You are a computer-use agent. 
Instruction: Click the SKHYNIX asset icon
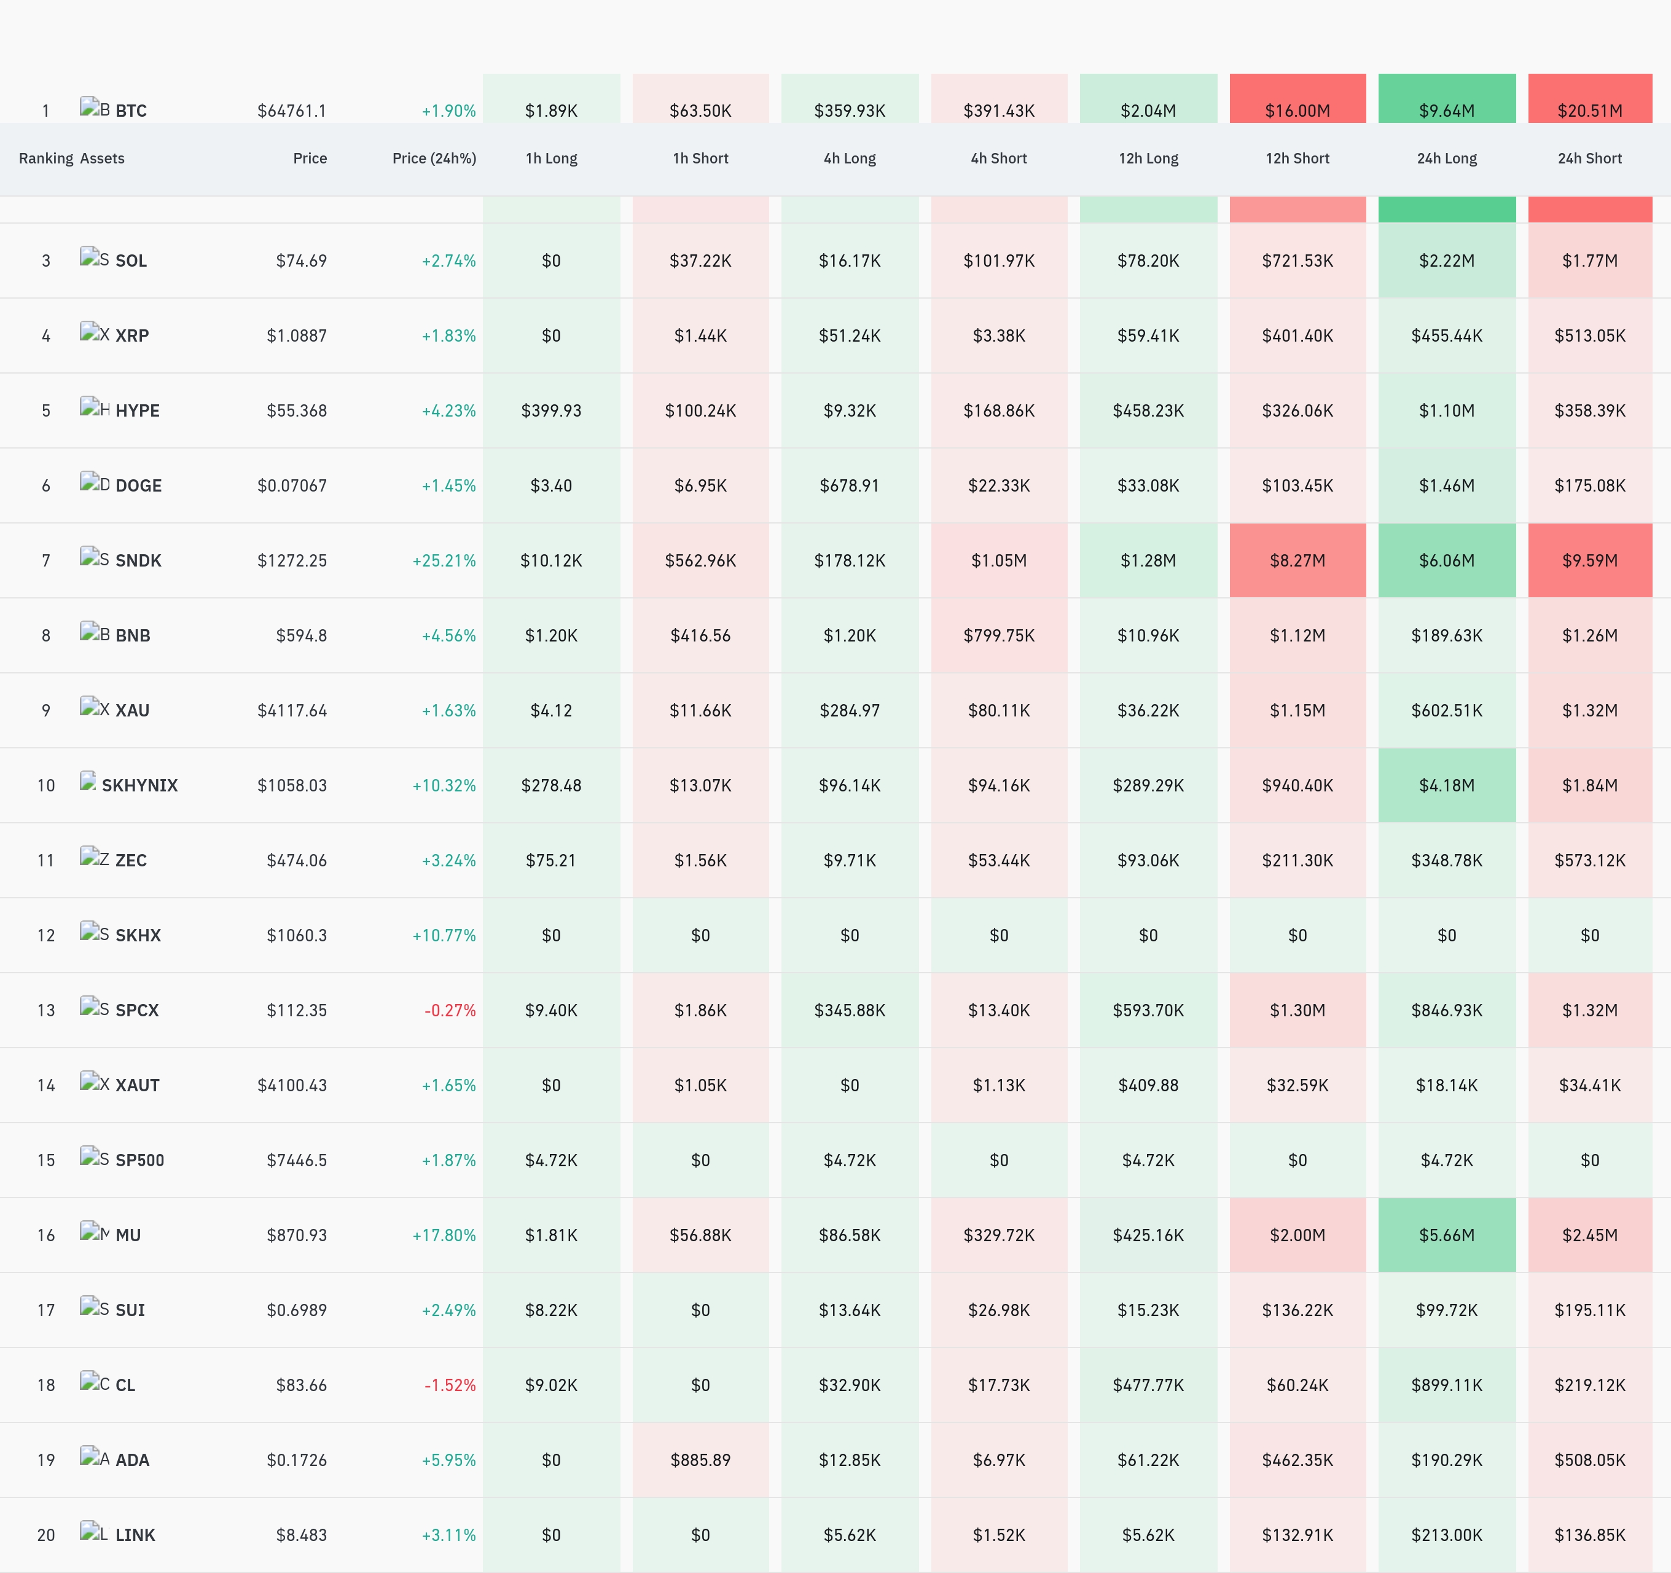click(88, 781)
